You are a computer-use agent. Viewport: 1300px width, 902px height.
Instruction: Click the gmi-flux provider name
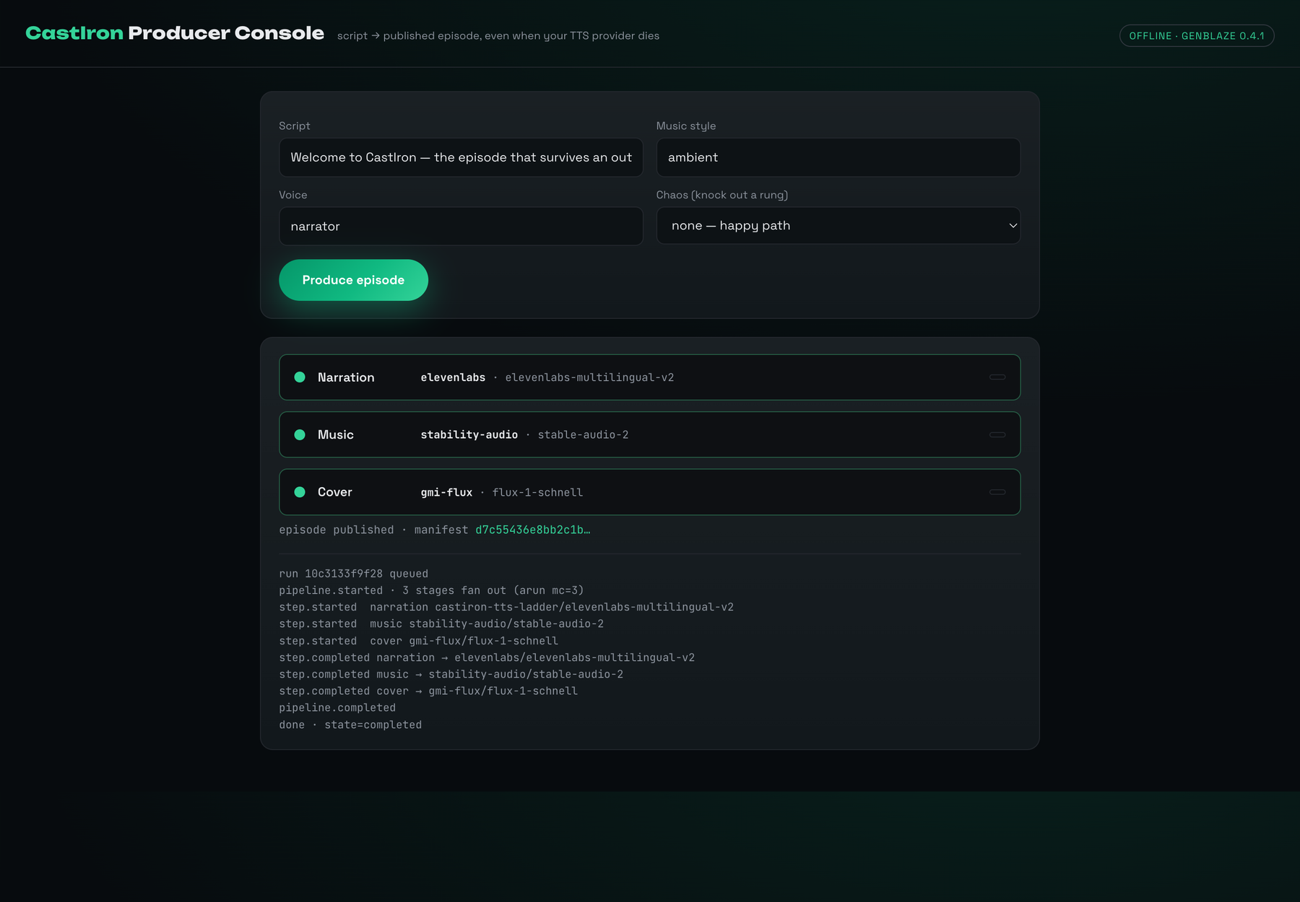click(x=446, y=492)
